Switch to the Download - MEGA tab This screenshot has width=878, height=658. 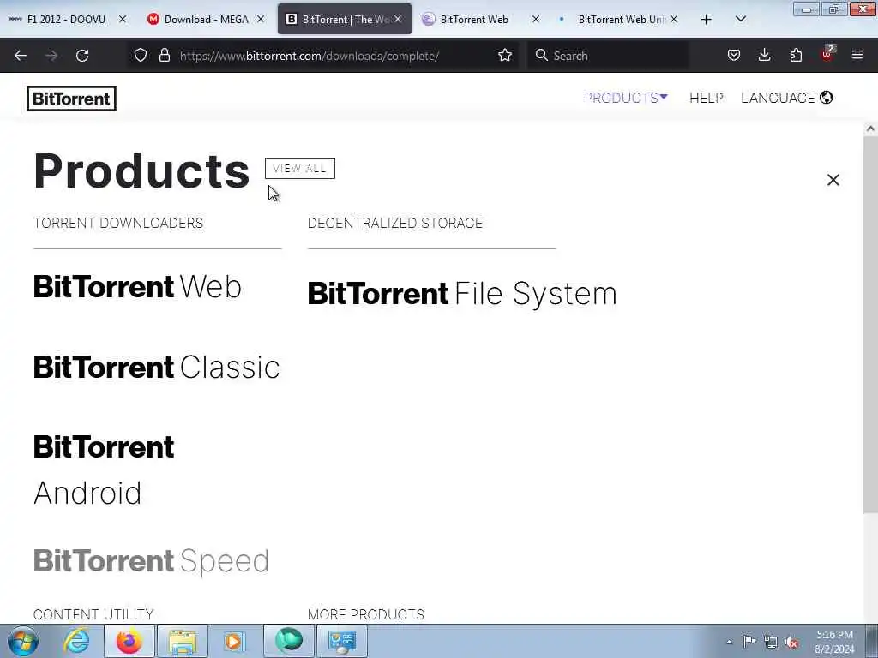[206, 20]
